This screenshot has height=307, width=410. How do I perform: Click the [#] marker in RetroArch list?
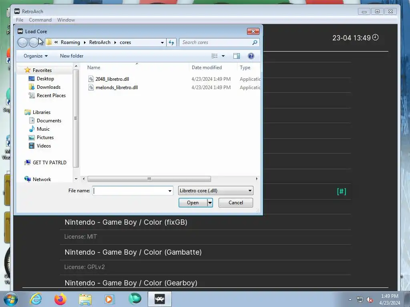tap(342, 191)
